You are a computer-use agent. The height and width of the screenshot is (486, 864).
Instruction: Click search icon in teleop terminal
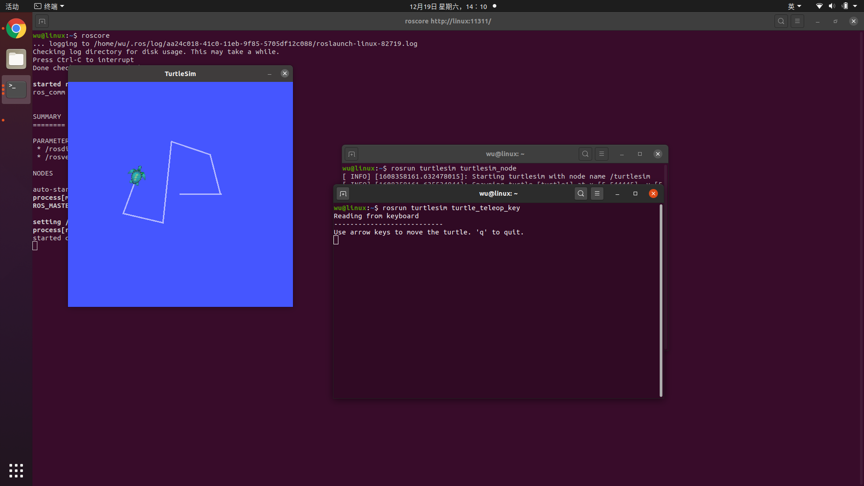[x=581, y=193]
